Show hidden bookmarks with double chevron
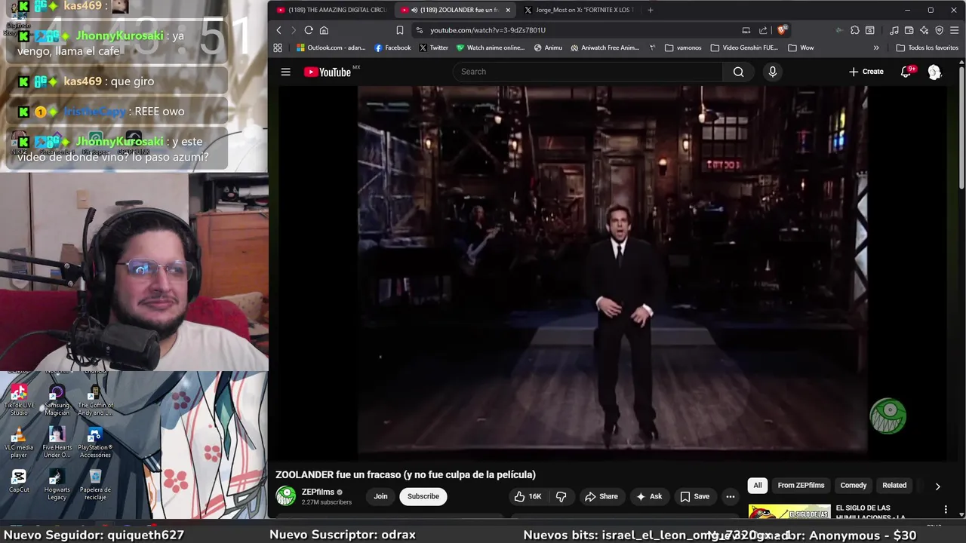Screen dimensions: 966x543 click(876, 48)
